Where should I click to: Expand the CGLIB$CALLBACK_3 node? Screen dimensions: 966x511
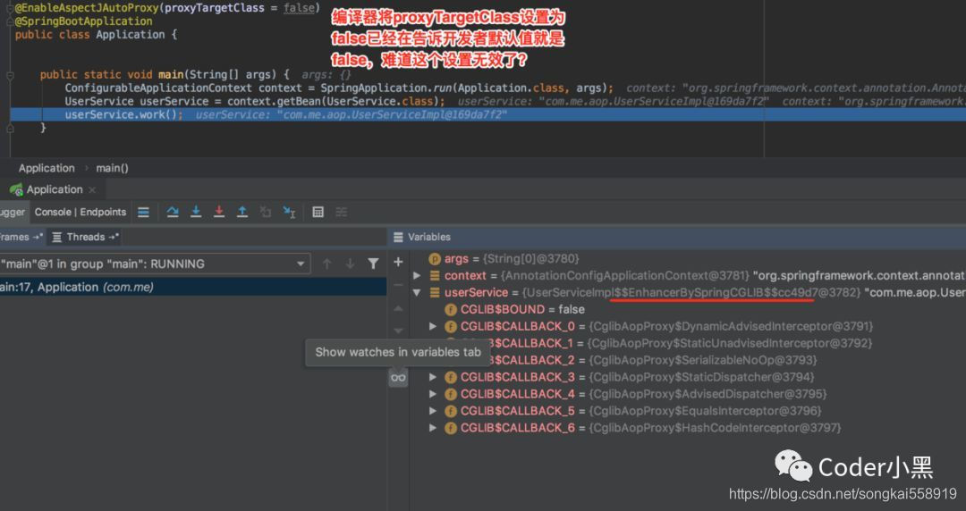point(433,377)
